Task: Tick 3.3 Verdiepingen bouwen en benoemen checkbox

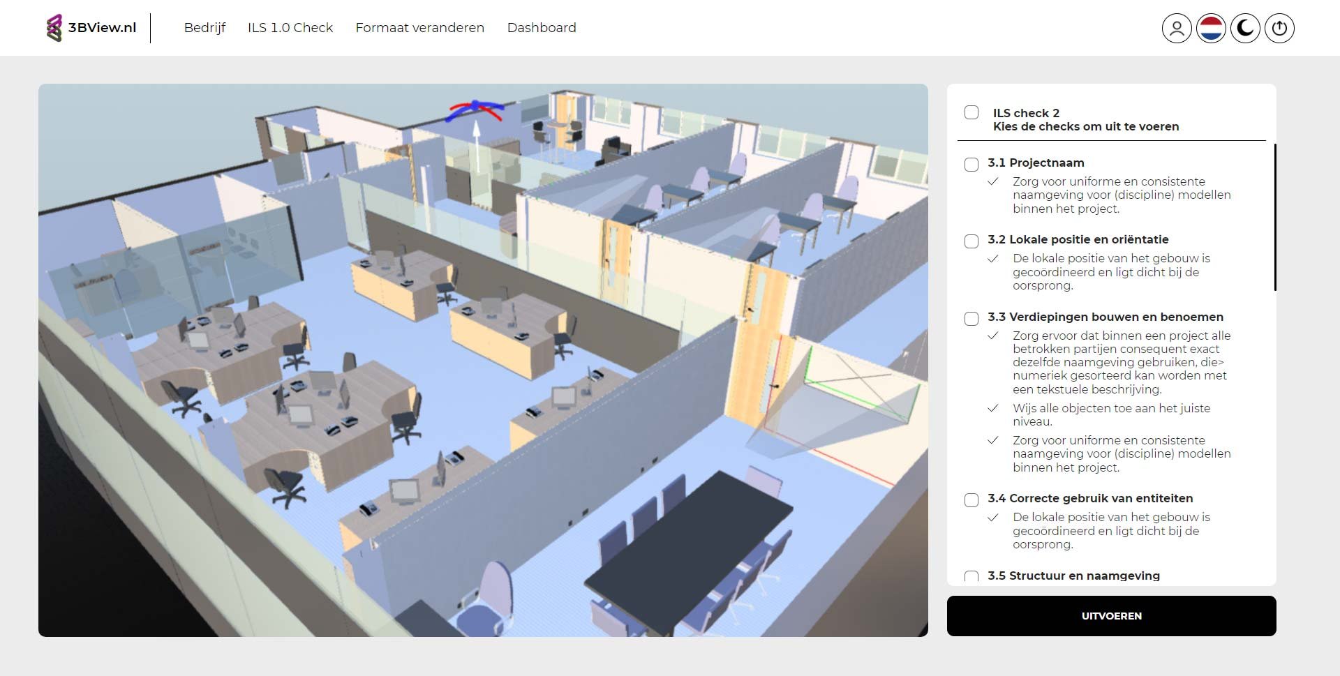Action: click(x=971, y=319)
